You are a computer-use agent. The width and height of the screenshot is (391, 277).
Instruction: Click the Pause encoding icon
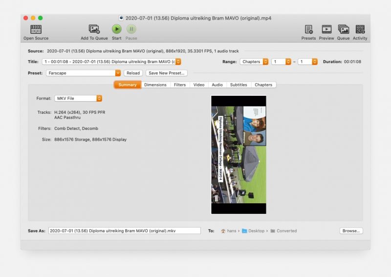[x=131, y=29]
